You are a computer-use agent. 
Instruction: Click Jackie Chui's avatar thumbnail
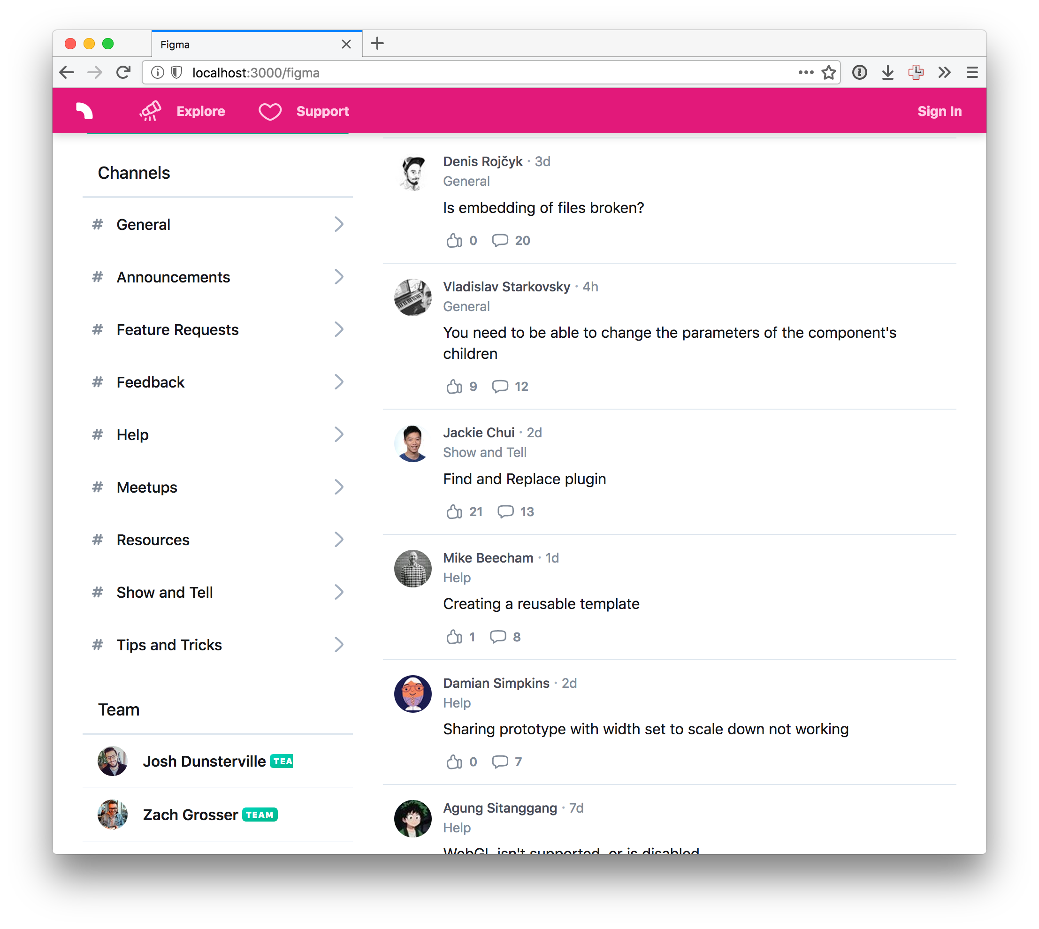pos(413,443)
